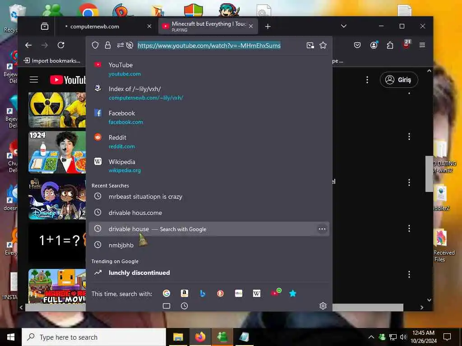This screenshot has width=462, height=346.
Task: Open the Firefox View icon beside the tabs
Action: (45, 27)
